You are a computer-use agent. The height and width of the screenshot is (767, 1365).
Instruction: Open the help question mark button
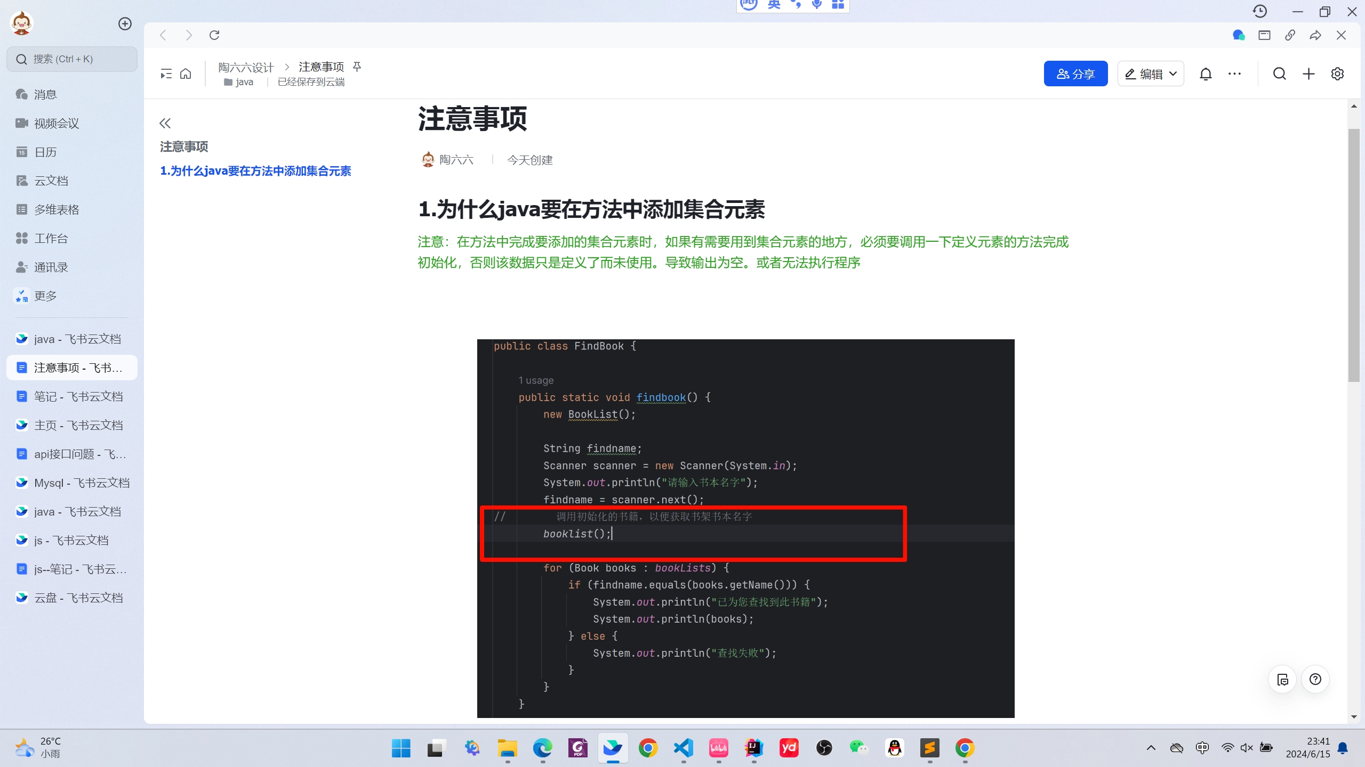point(1315,680)
